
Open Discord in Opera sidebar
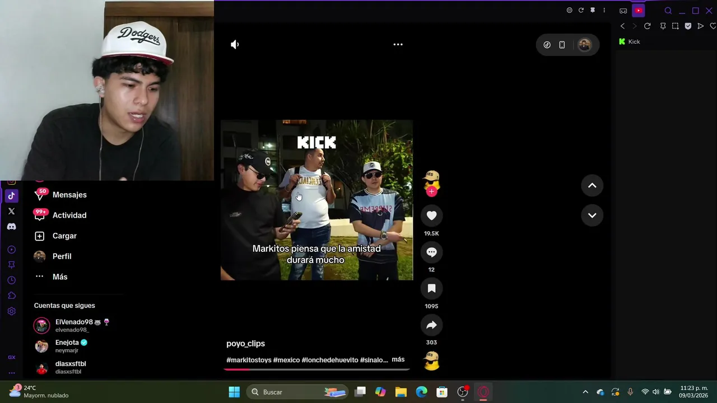[x=11, y=227]
